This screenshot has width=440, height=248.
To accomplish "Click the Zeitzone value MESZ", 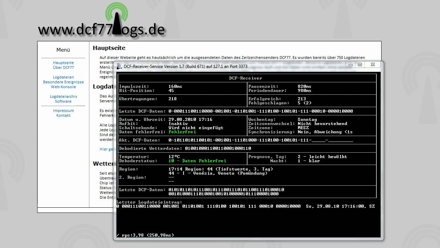I will [x=303, y=128].
